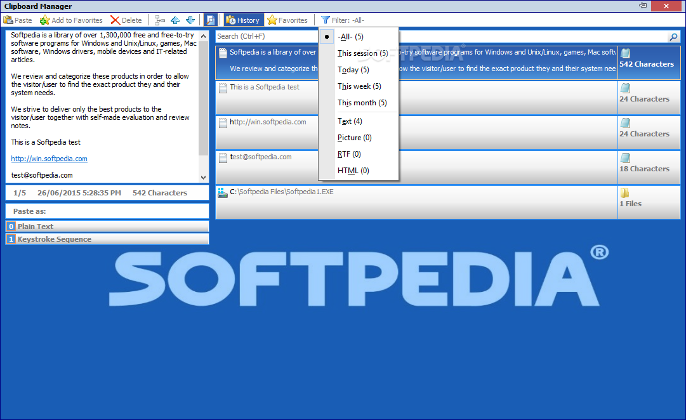Click the folder icon above 1 Files
The image size is (686, 420).
(x=624, y=193)
